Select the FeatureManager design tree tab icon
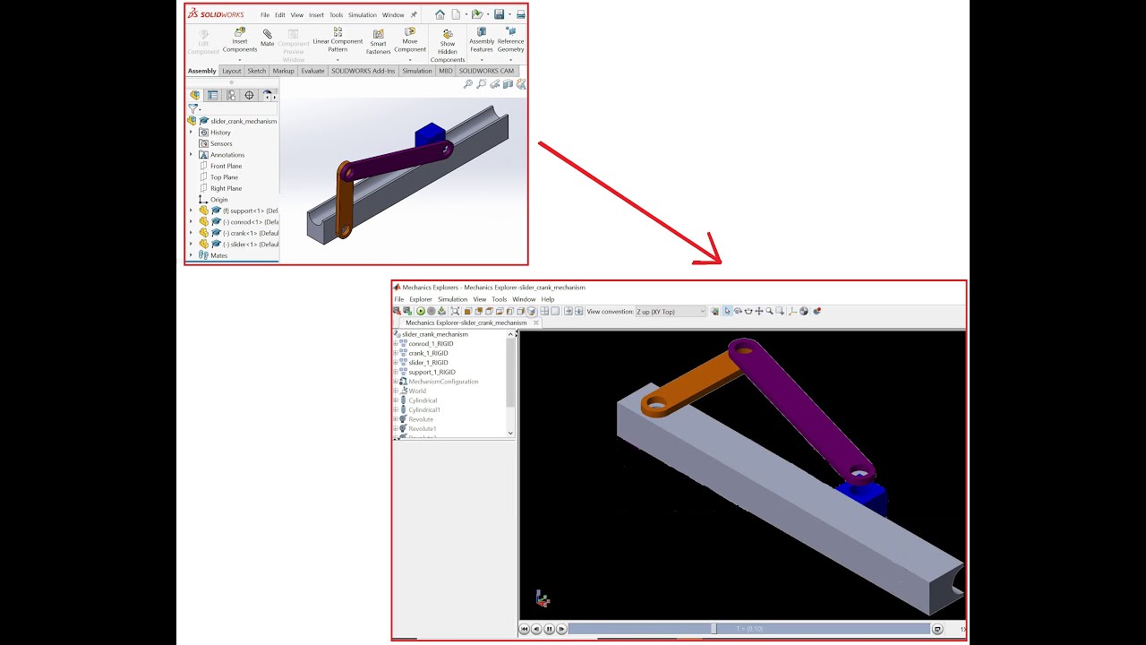The height and width of the screenshot is (645, 1146). [195, 95]
